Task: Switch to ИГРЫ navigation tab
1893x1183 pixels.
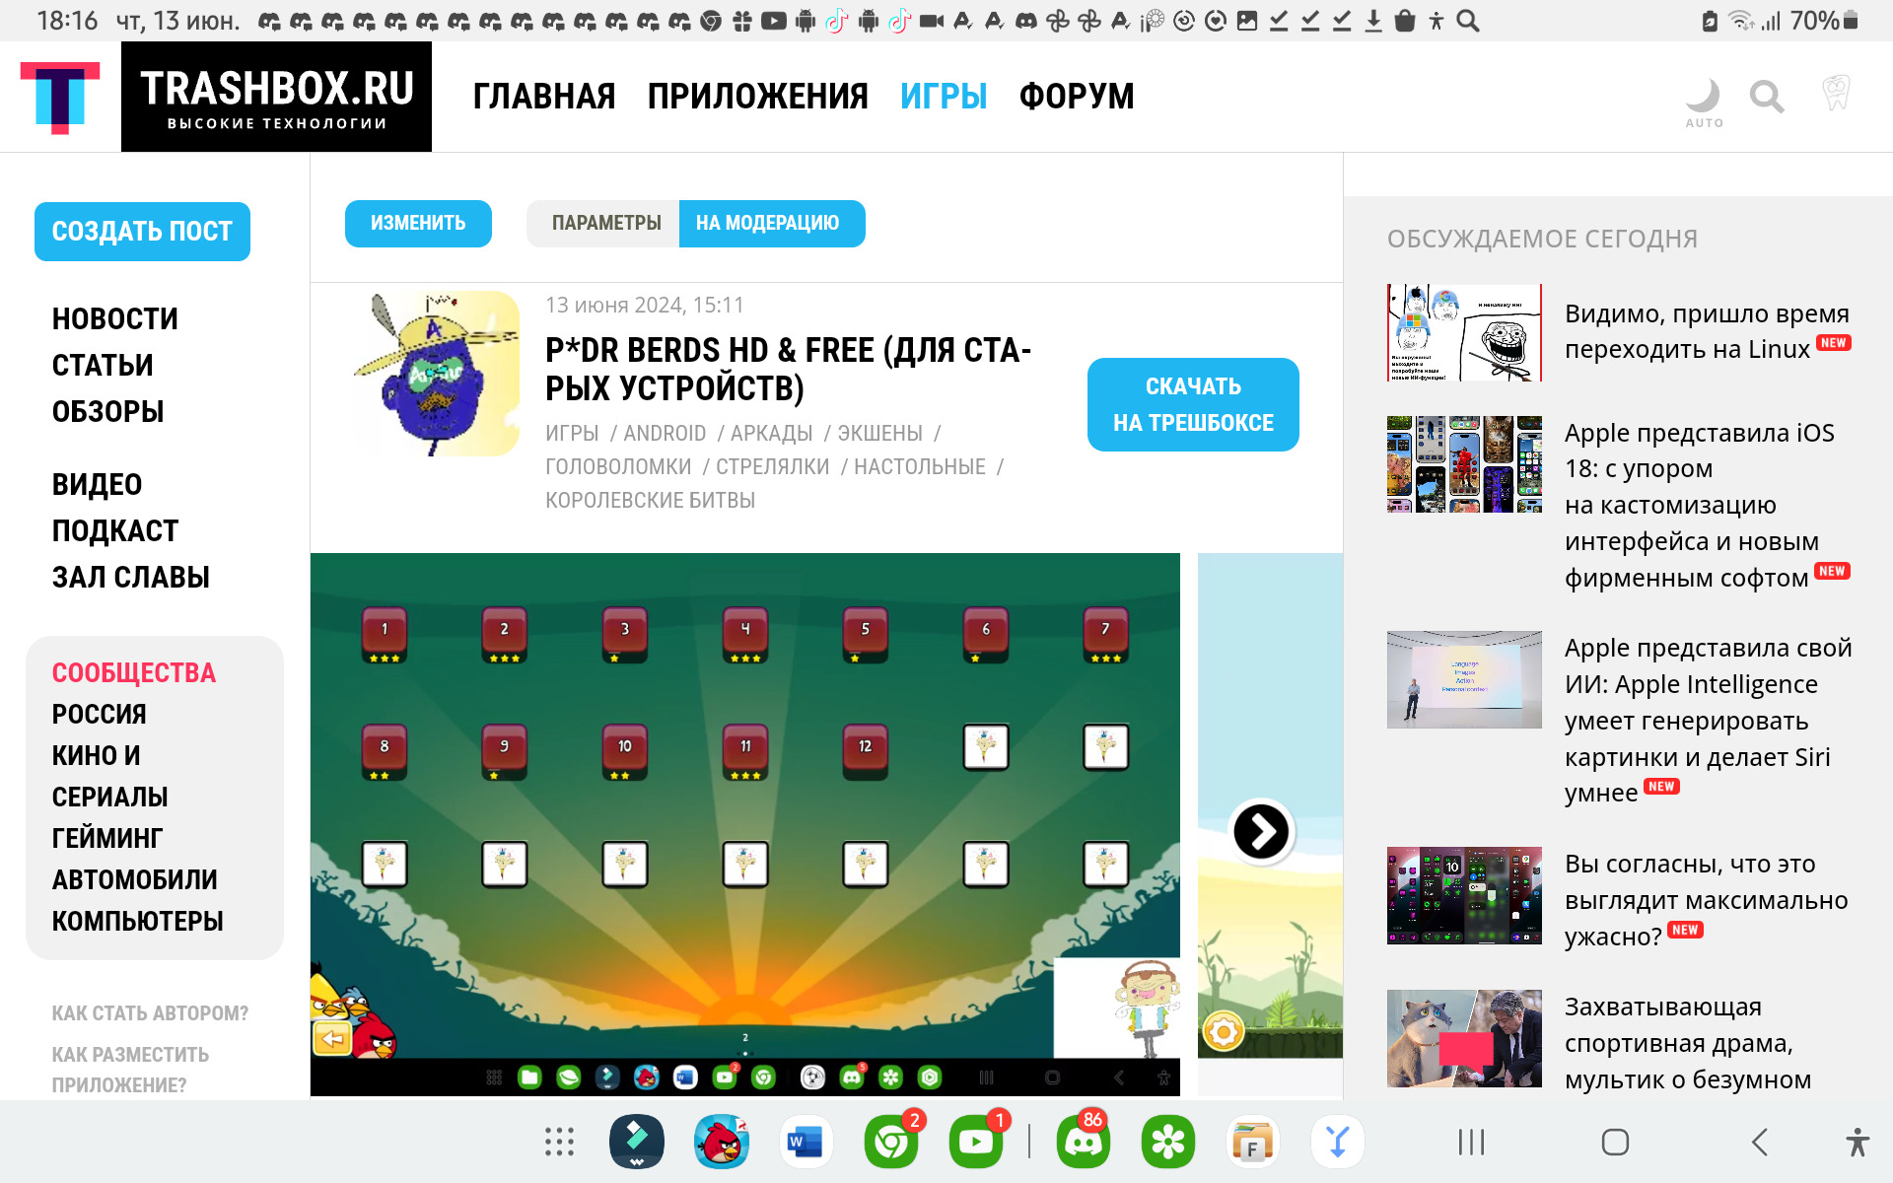Action: click(x=943, y=97)
